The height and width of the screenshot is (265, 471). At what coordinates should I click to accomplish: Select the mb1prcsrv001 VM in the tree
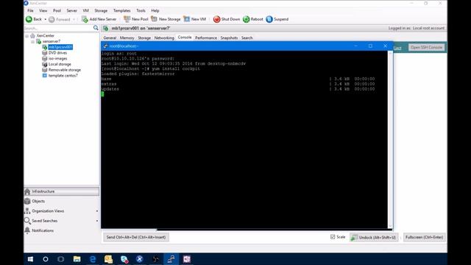click(60, 47)
